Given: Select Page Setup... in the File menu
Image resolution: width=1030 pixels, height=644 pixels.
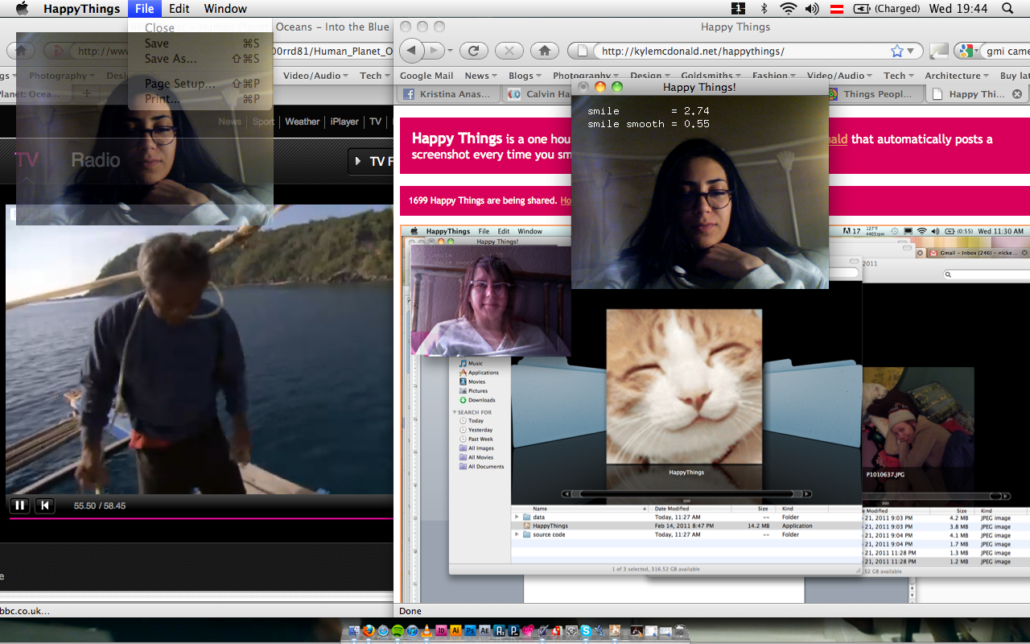Looking at the screenshot, I should tap(179, 84).
